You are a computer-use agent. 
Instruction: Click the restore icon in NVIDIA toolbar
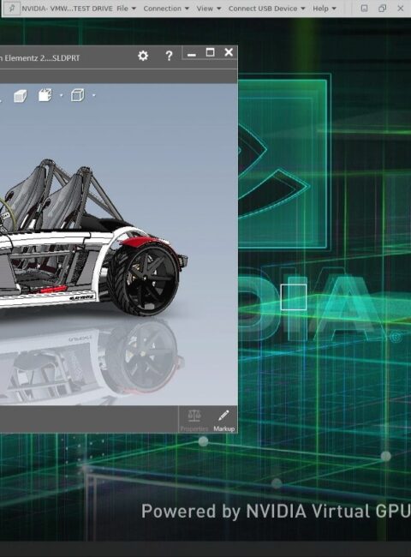coord(382,9)
